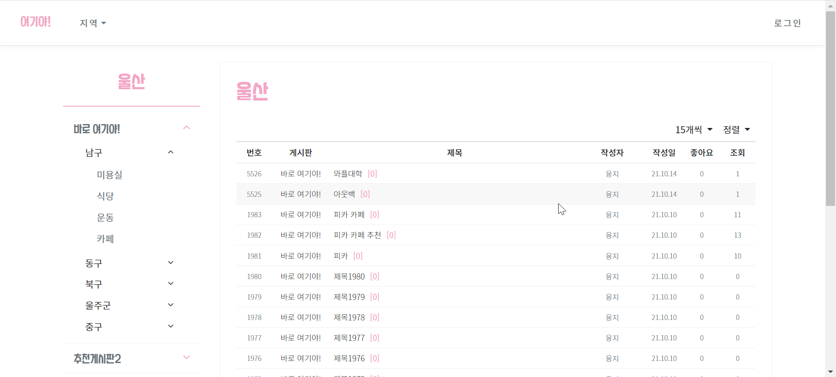Screen dimensions: 836x377
Task: Open post number 1981 titled 피카
Action: pyautogui.click(x=340, y=256)
